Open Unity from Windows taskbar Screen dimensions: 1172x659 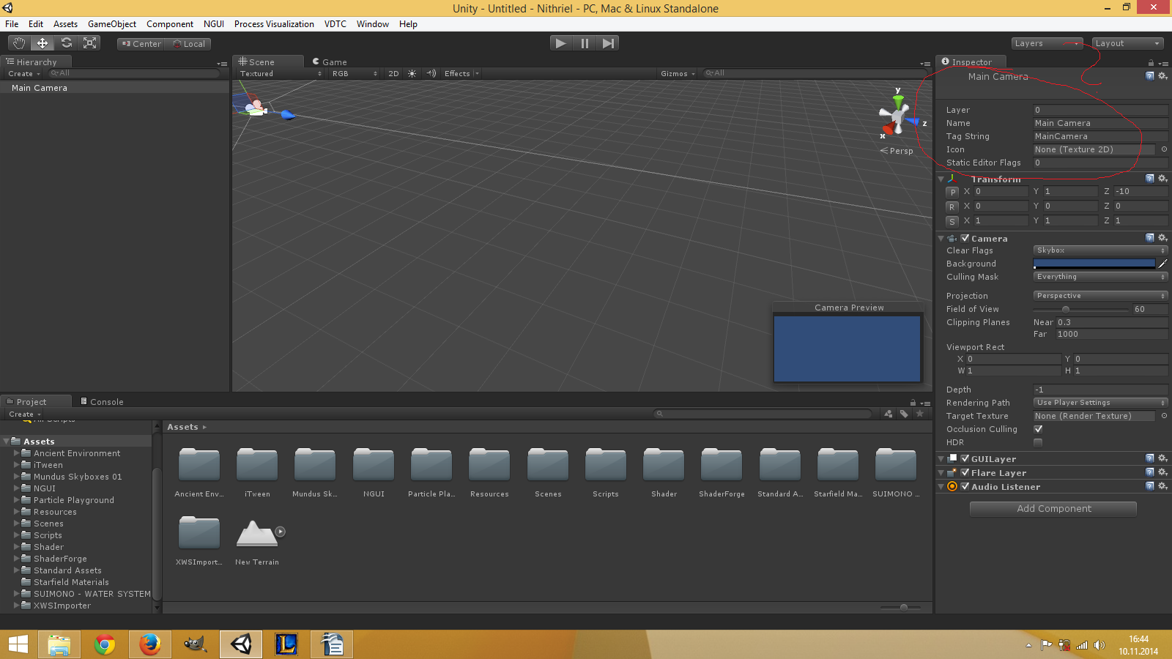(241, 644)
